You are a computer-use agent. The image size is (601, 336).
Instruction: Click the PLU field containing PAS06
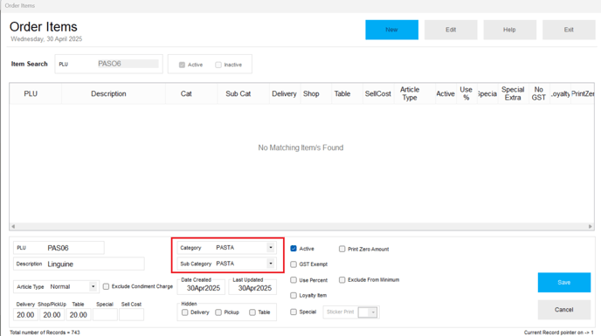[x=59, y=248]
